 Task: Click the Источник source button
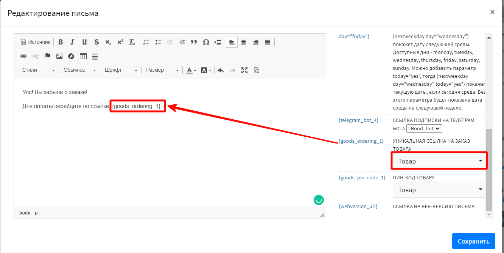35,42
